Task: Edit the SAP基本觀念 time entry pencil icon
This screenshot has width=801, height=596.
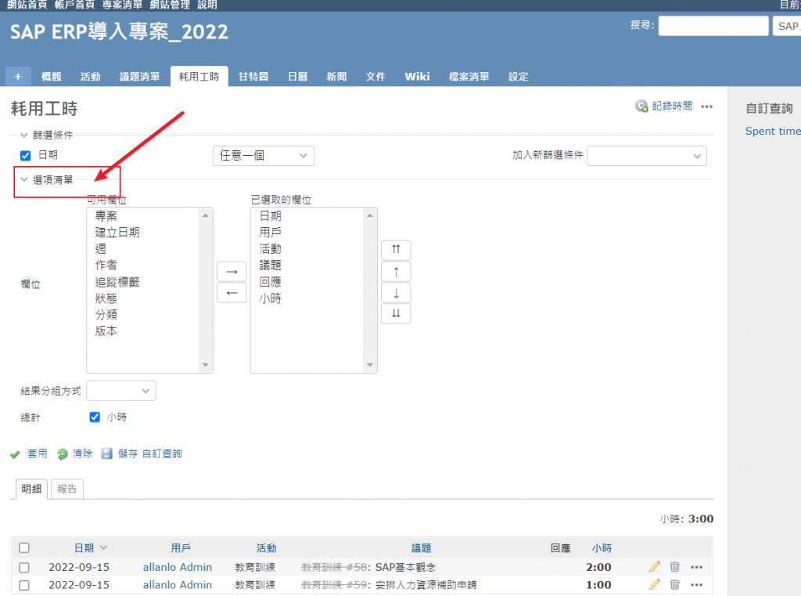Action: [655, 567]
